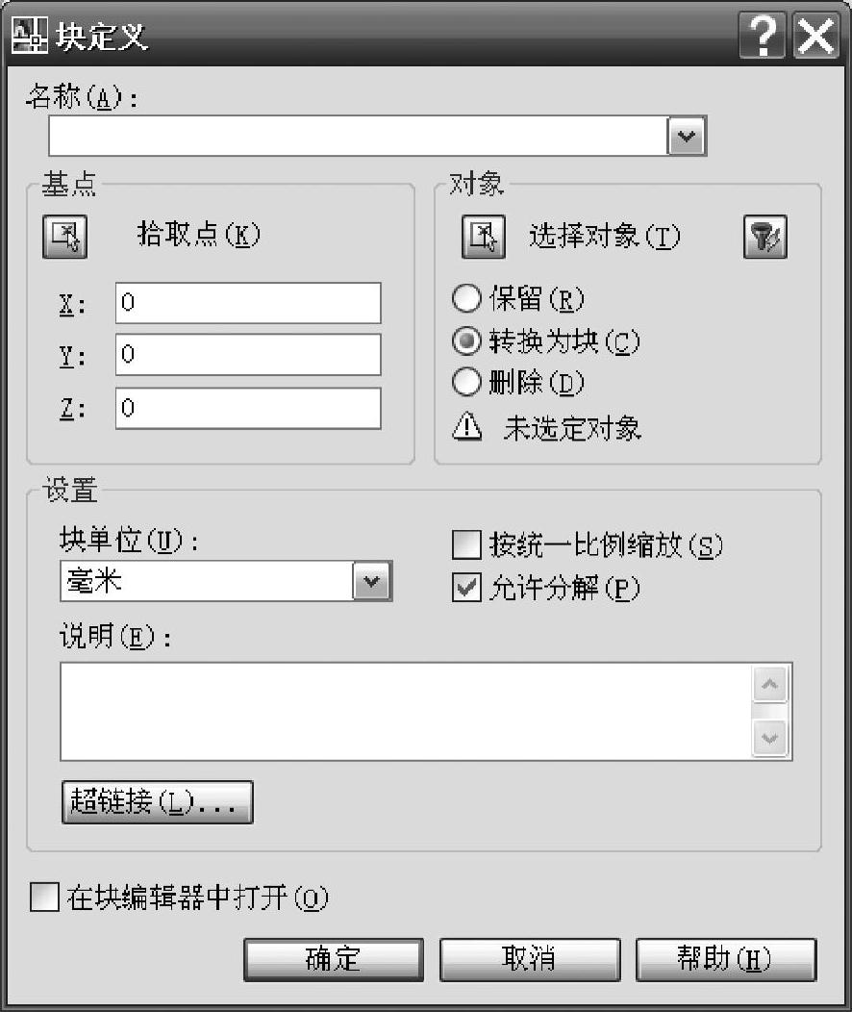
Task: Click the pick point (拾取点) icon button
Action: point(64,237)
